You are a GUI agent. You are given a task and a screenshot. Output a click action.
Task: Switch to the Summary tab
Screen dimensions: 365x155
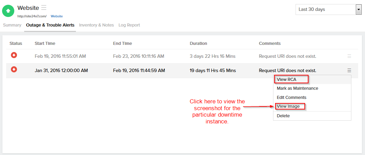[12, 25]
